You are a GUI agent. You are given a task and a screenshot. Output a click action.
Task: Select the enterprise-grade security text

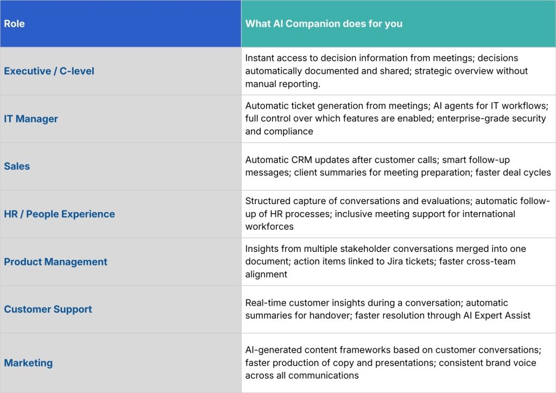pyautogui.click(x=491, y=118)
